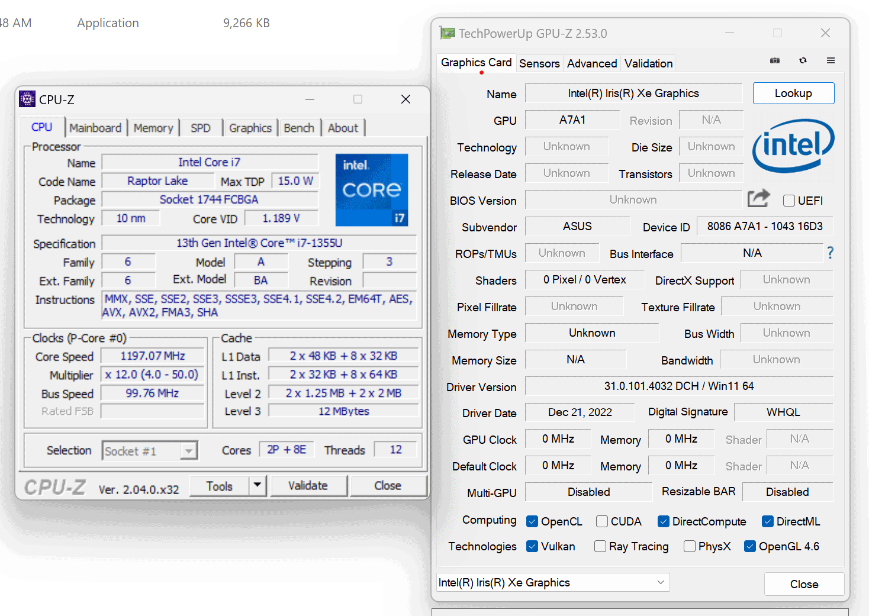
Task: Click the Bus Interface question mark
Action: [830, 253]
